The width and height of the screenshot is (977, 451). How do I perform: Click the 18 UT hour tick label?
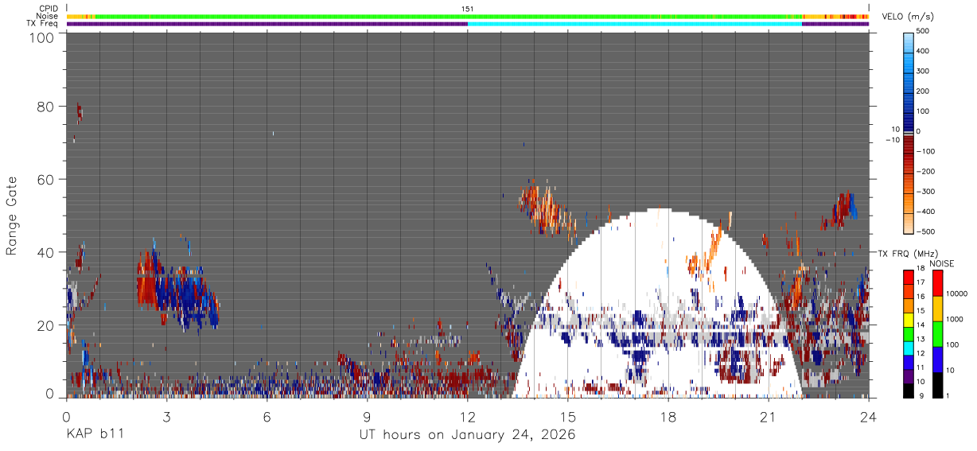[x=668, y=416]
